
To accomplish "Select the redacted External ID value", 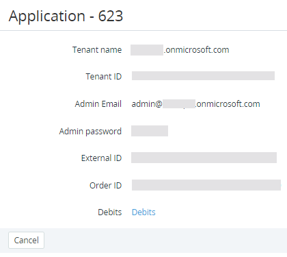I will (204, 158).
